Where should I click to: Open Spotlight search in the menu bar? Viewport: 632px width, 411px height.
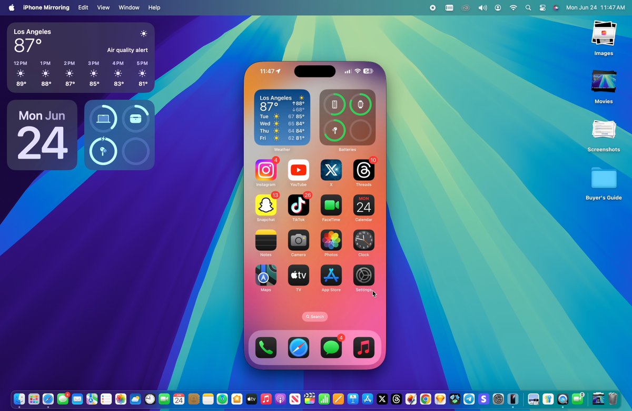pyautogui.click(x=528, y=7)
